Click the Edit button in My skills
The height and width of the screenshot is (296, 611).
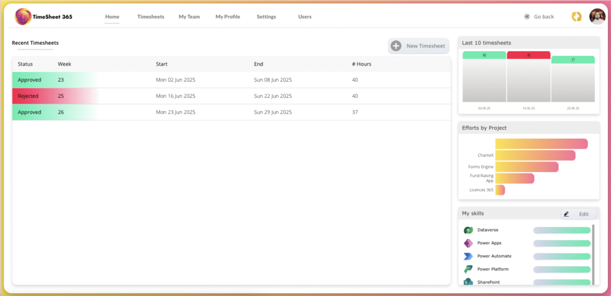(x=583, y=214)
